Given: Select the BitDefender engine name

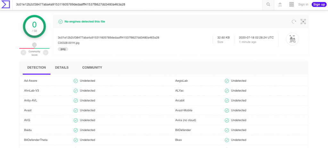Looking at the screenshot, I should click(x=183, y=130).
